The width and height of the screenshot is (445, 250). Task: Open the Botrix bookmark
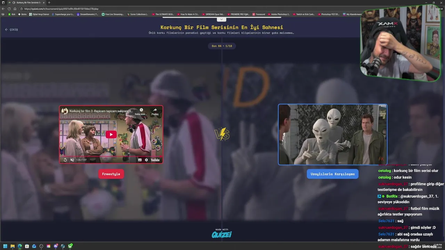pyautogui.click(x=22, y=14)
